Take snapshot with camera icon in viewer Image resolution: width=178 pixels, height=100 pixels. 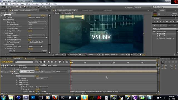[x=80, y=55]
